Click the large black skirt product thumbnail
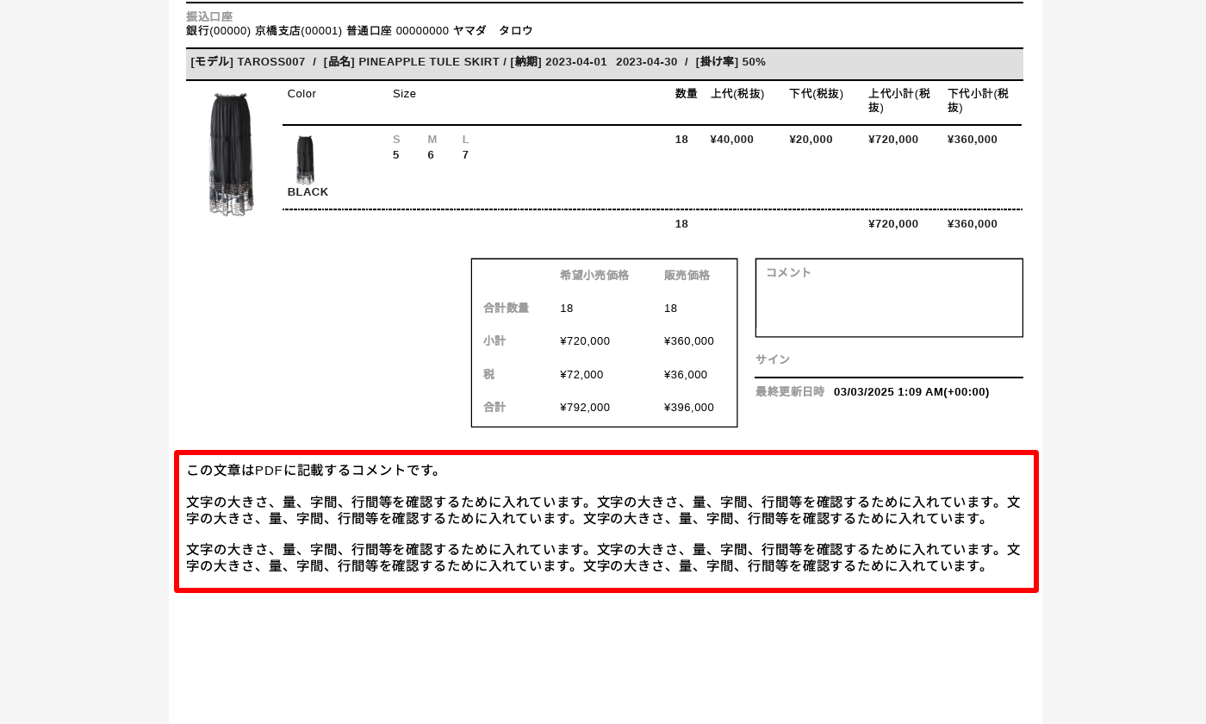 tap(231, 153)
